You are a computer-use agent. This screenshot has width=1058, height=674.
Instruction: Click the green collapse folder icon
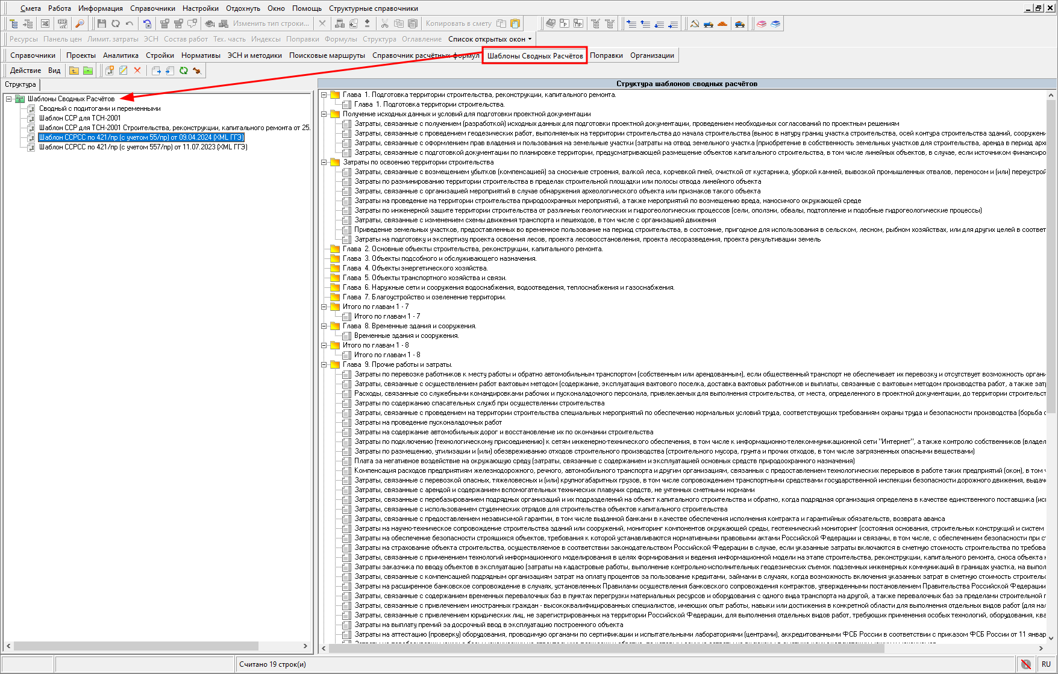(88, 70)
